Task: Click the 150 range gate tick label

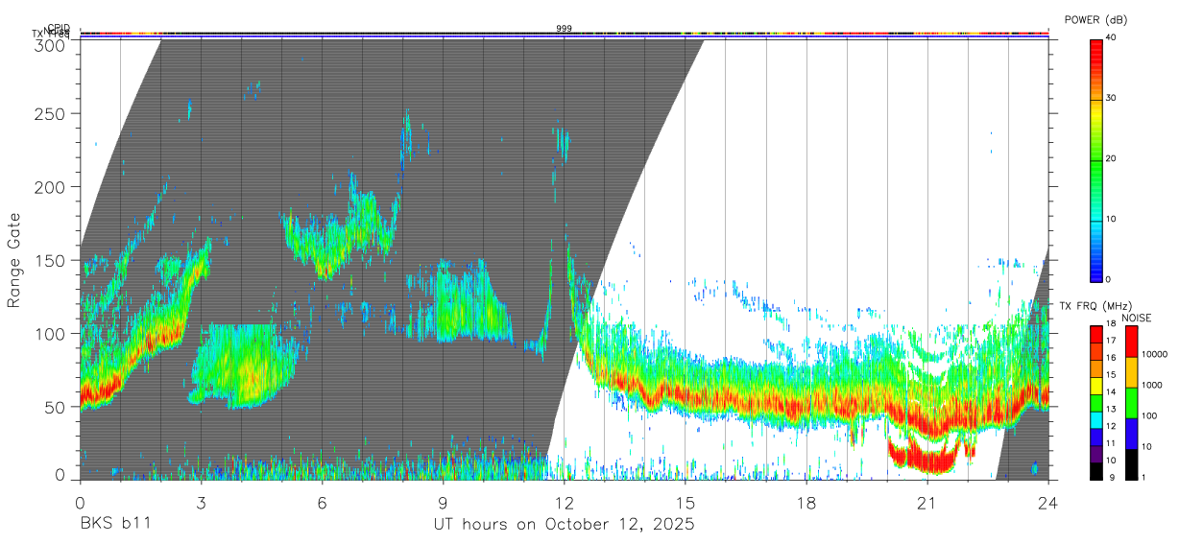Action: pos(51,260)
